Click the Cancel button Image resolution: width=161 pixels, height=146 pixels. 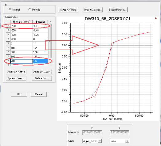(39, 94)
